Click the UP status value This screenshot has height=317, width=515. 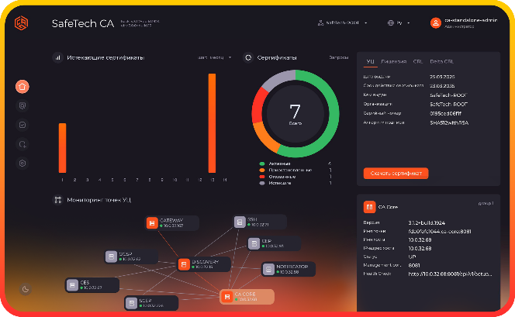pyautogui.click(x=412, y=257)
